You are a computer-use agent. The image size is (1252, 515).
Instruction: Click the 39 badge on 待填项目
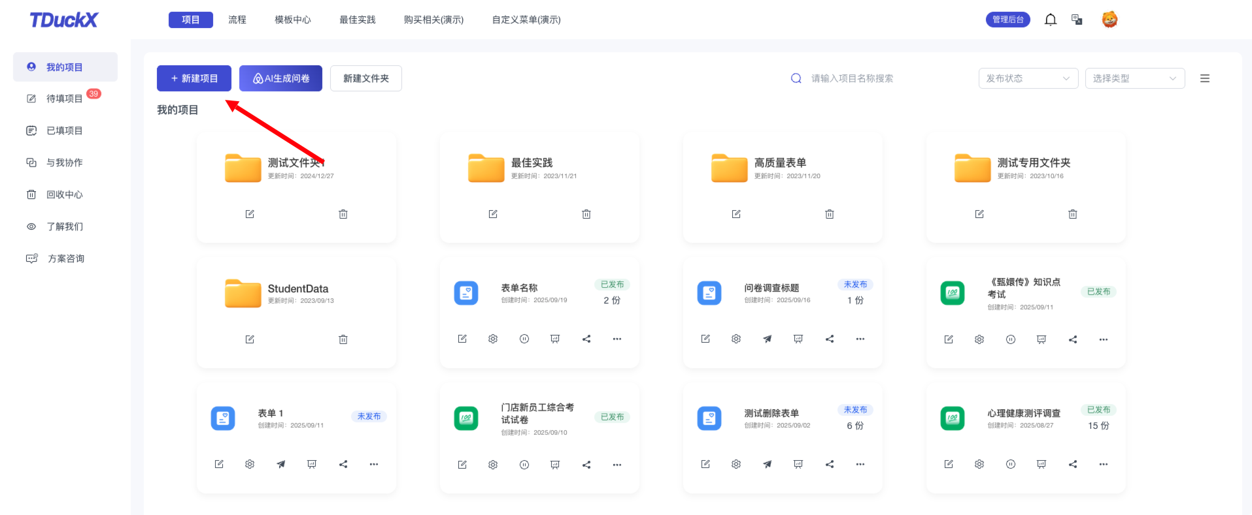click(94, 93)
